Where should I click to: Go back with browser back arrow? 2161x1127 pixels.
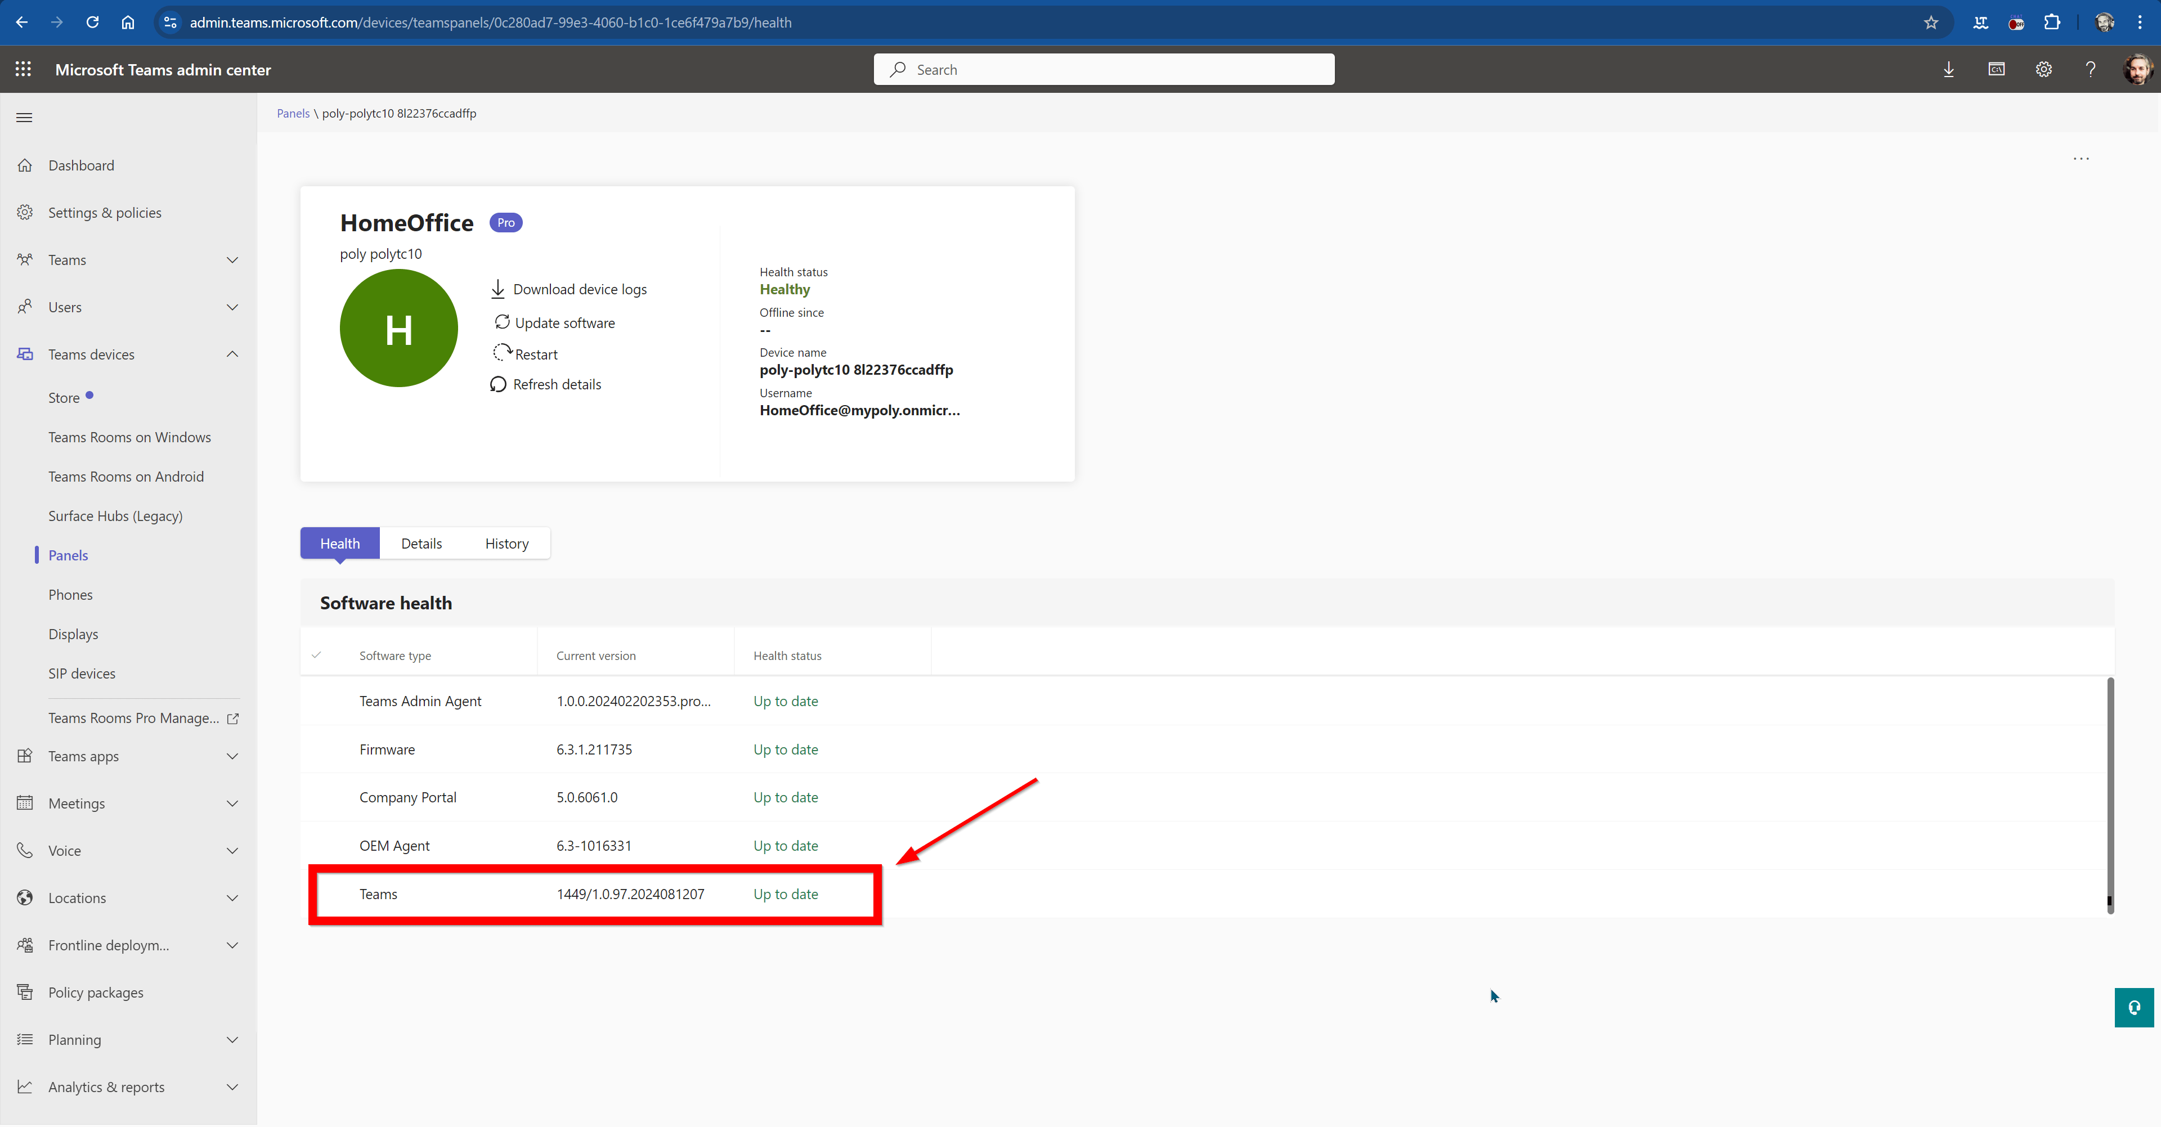(22, 23)
